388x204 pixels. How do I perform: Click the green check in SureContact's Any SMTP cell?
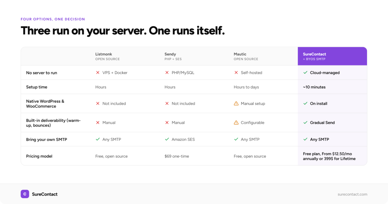tap(305, 139)
